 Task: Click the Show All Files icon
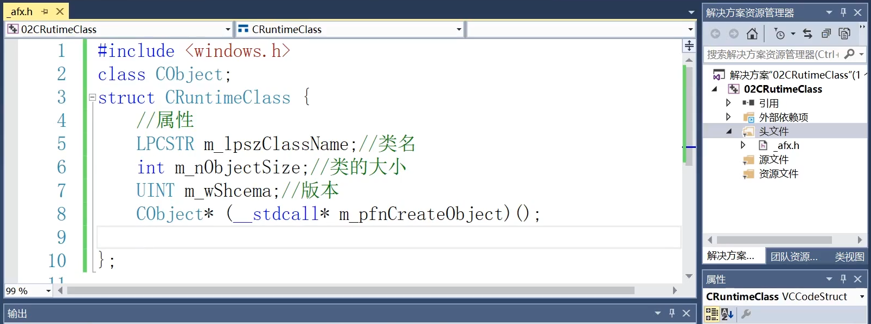(844, 34)
